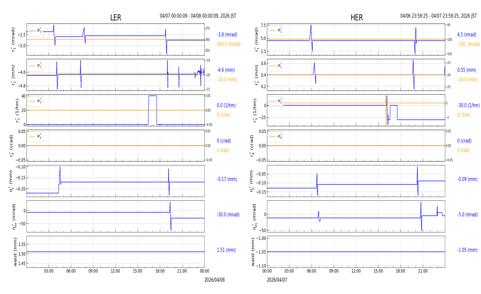
Task: Click the HER 'r3* (1/hm)' y-axis label
Action: pos(254,110)
